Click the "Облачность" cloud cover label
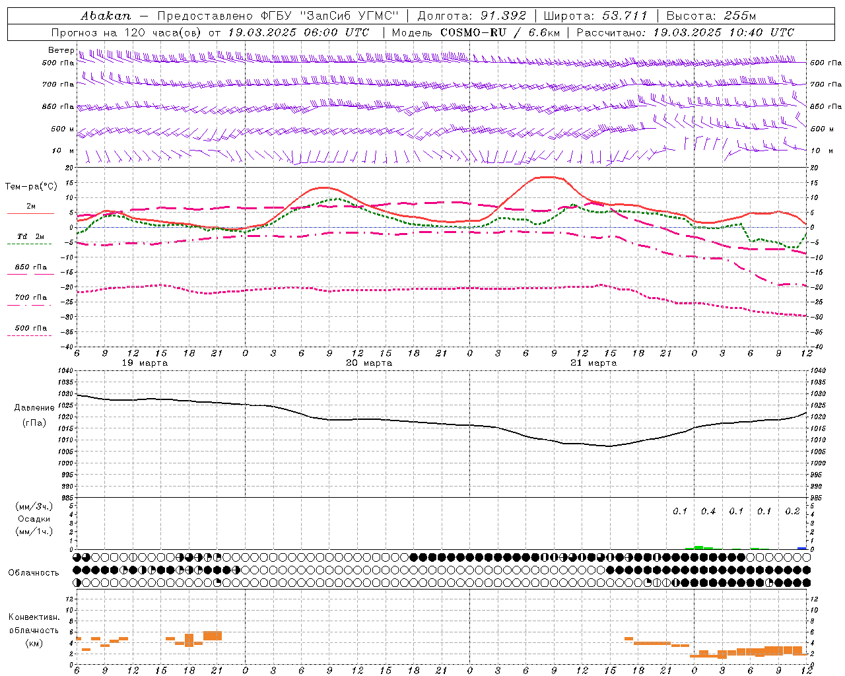Viewport: 845px width, 676px height. 34,572
